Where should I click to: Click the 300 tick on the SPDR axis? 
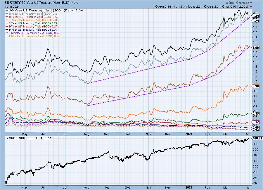tap(256, 167)
